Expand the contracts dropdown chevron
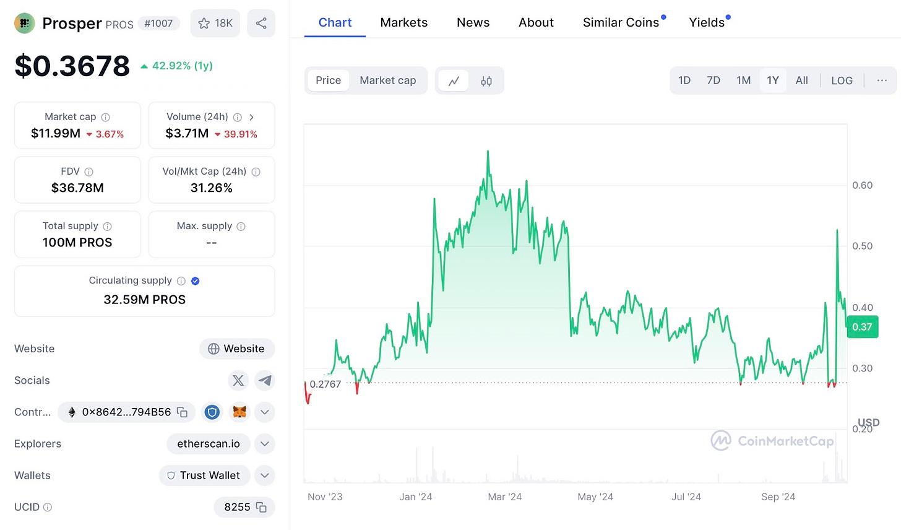This screenshot has width=901, height=530. tap(265, 412)
